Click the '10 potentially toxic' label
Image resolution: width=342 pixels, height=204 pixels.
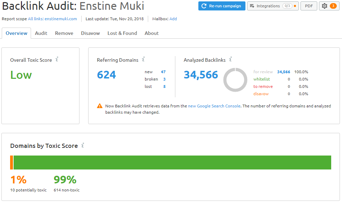(x=28, y=190)
